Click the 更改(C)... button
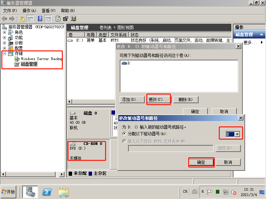 (x=159, y=99)
